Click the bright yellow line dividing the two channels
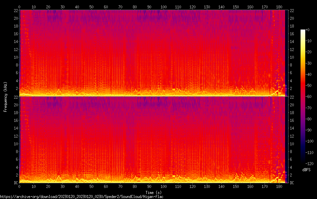Viewport: 317px width, 199px height. 152,96
